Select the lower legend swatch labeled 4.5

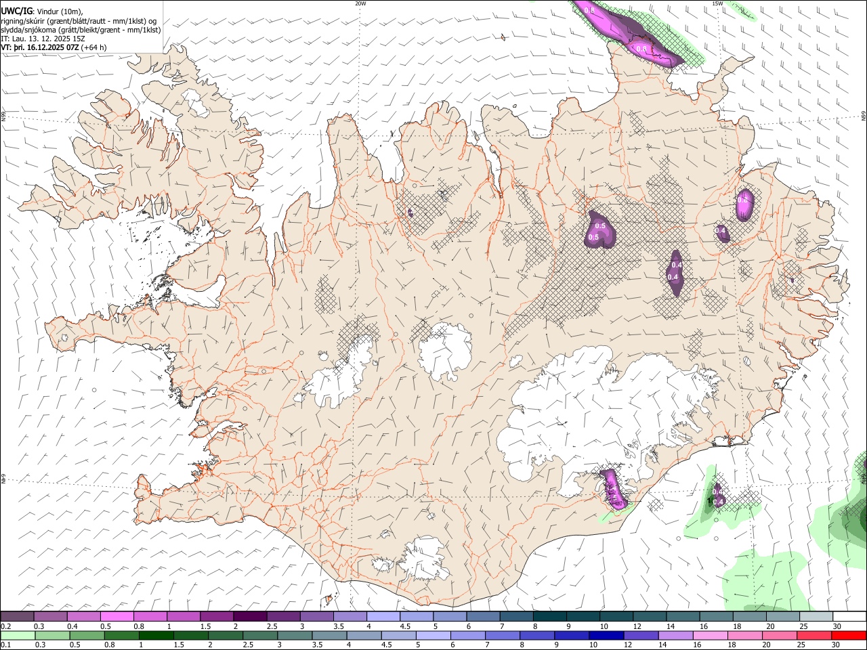point(398,635)
